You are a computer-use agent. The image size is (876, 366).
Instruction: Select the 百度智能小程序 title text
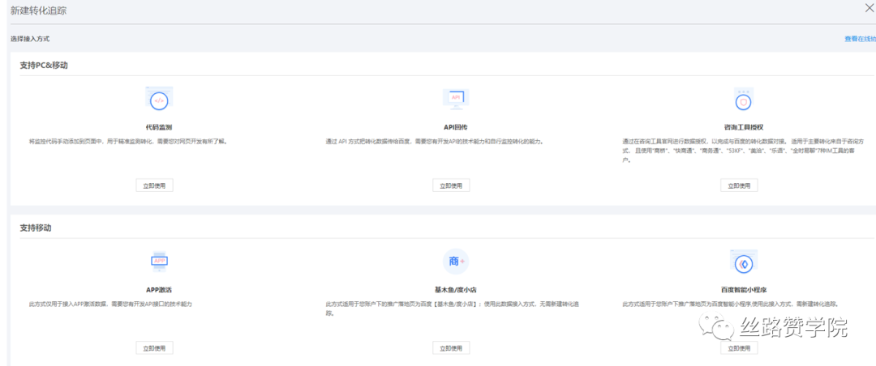(741, 289)
